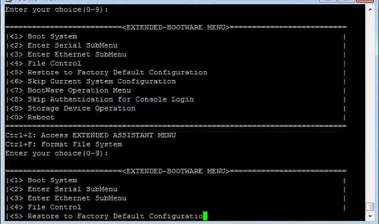
Task: Click the empty scrollbar track above the thumb
Action: [370, 105]
